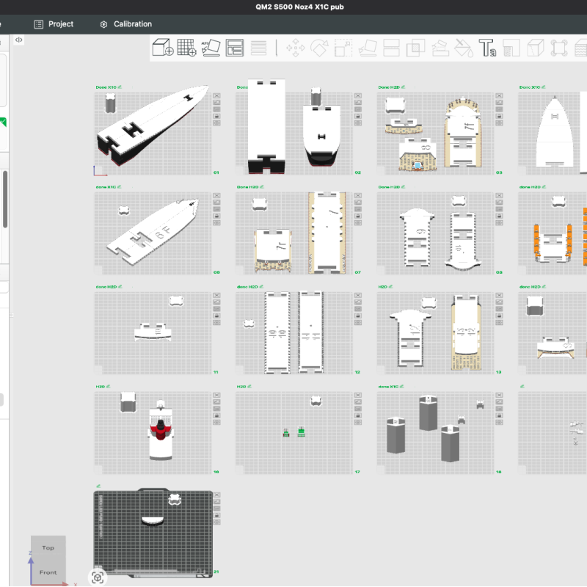Open the Text shape tool

[488, 48]
